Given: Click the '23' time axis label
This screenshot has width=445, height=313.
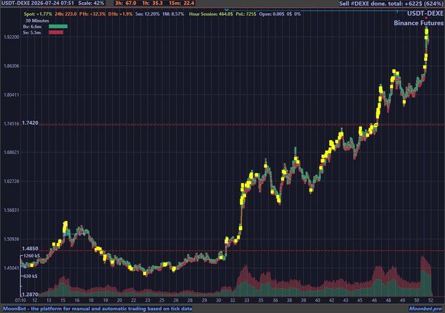Looking at the screenshot, I should click(x=148, y=300).
